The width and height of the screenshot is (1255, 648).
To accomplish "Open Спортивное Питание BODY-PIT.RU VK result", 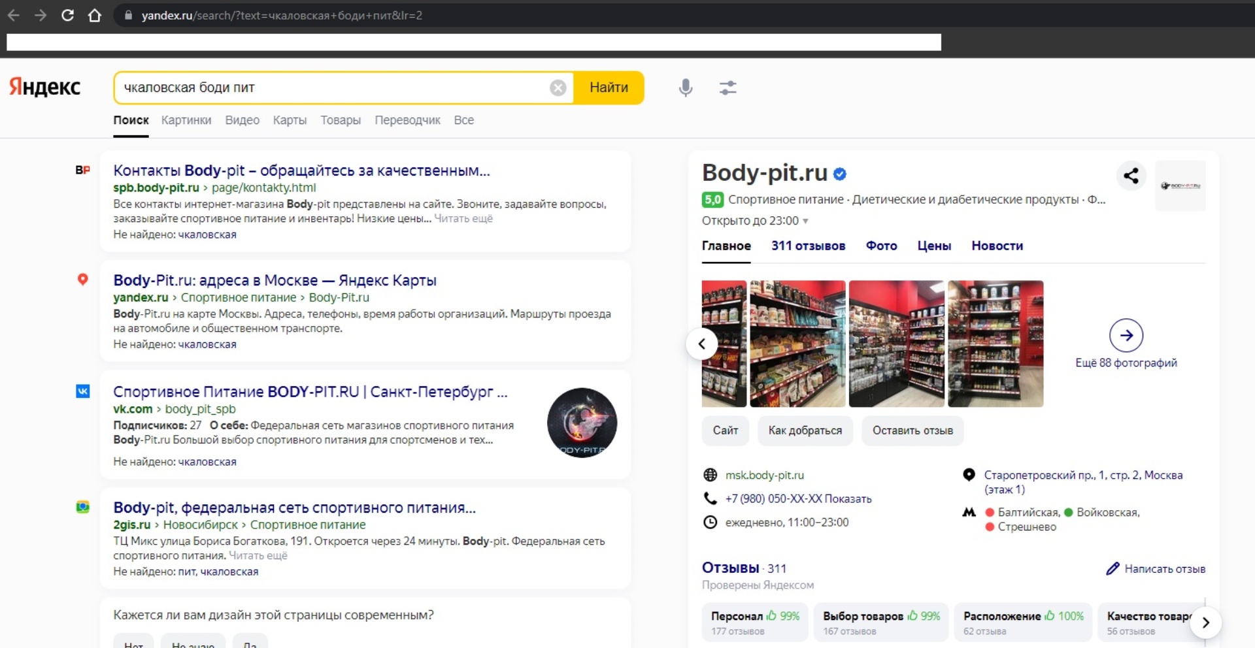I will 310,392.
